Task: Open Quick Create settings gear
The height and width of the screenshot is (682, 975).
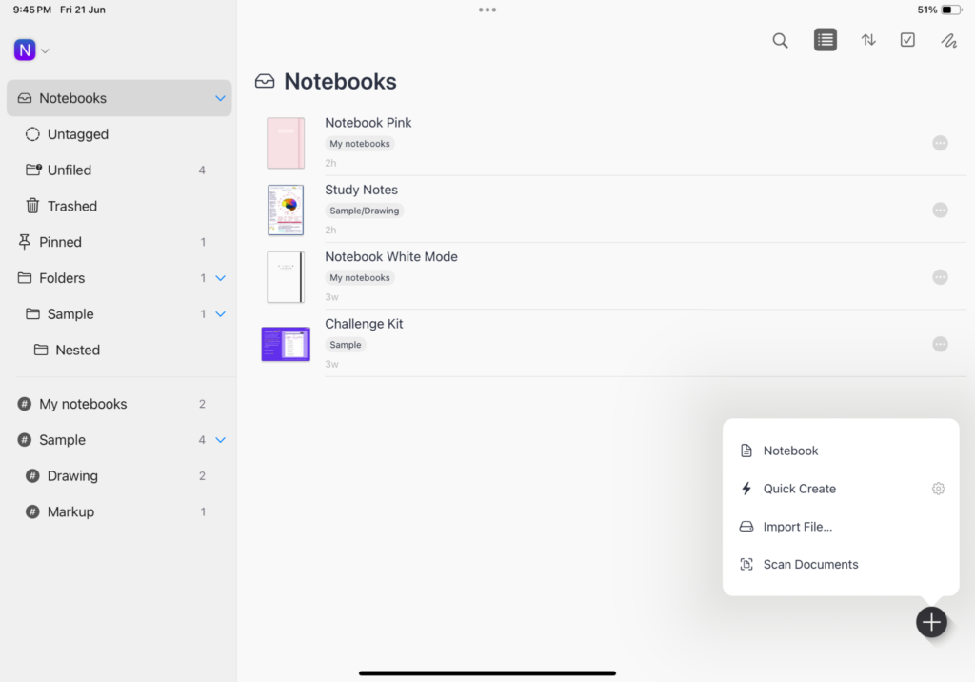Action: tap(938, 488)
